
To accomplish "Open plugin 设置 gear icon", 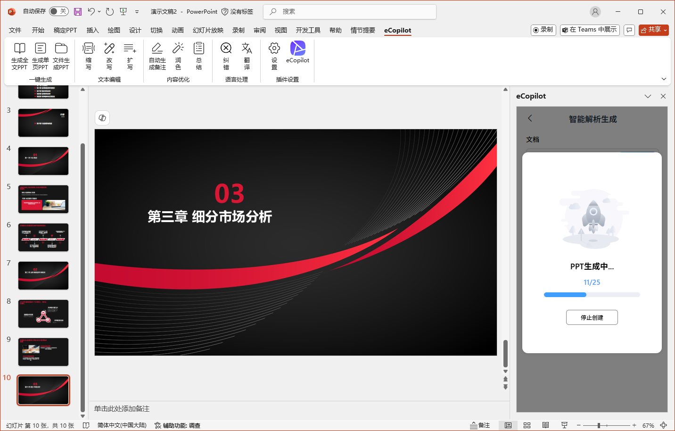I will pyautogui.click(x=274, y=49).
